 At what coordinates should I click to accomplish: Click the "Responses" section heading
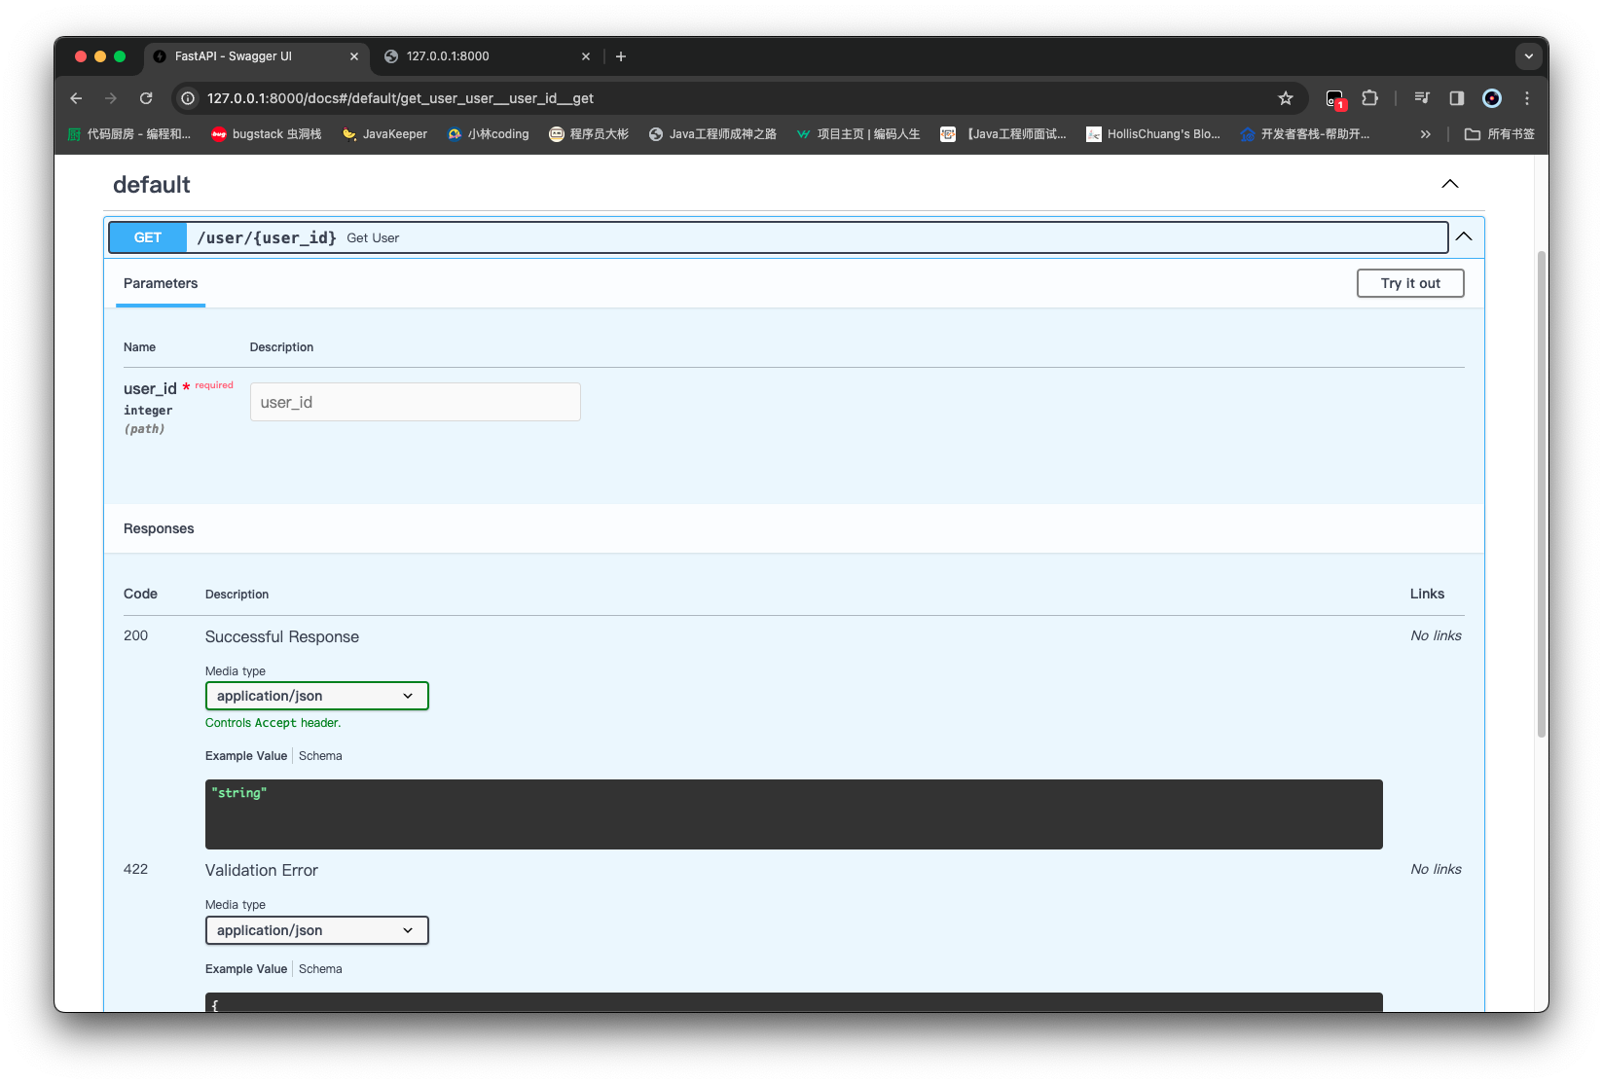click(159, 528)
